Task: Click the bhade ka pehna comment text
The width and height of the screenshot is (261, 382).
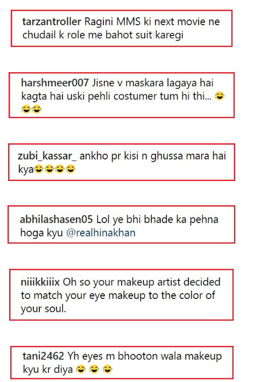Action: point(119,226)
